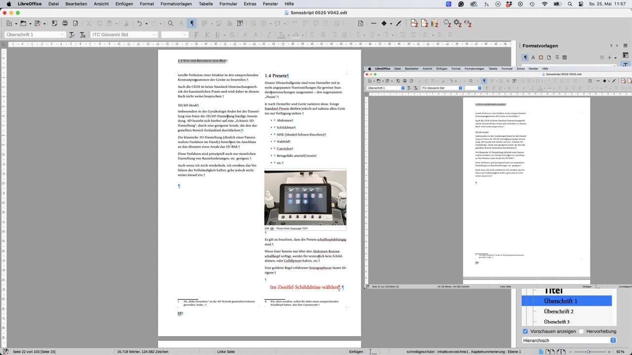Click the word count status bar field
632x355 pixels.
[143, 352]
